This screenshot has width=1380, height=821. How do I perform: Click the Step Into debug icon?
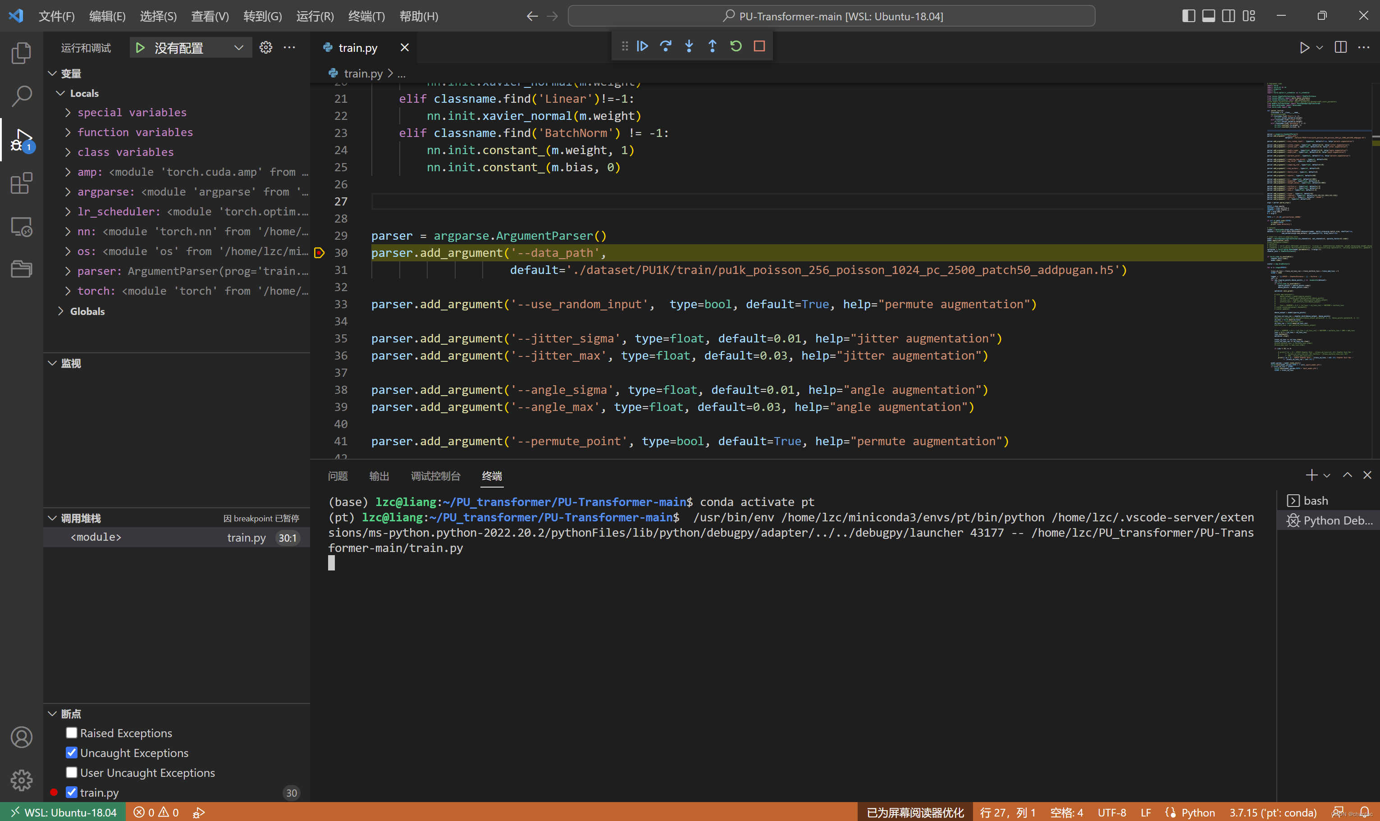click(690, 46)
